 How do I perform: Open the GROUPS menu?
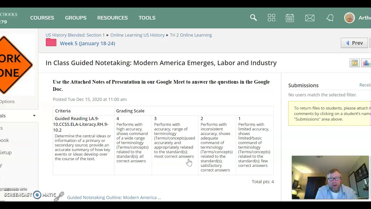[x=76, y=18]
